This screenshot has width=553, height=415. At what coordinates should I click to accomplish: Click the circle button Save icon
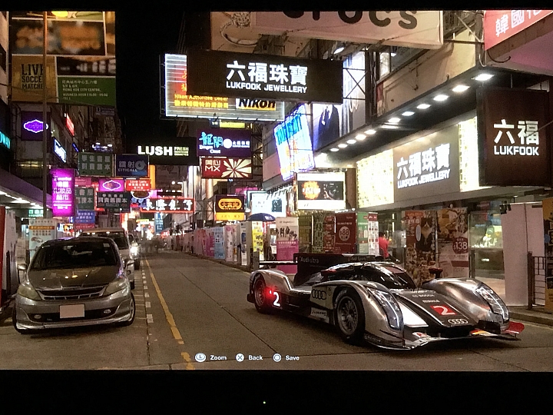[x=277, y=357]
